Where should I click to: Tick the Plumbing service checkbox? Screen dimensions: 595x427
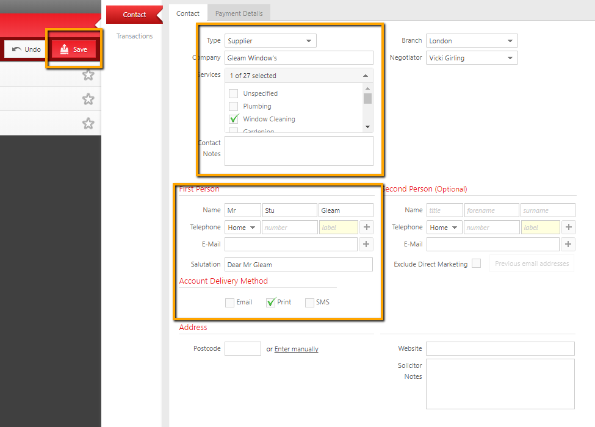233,106
